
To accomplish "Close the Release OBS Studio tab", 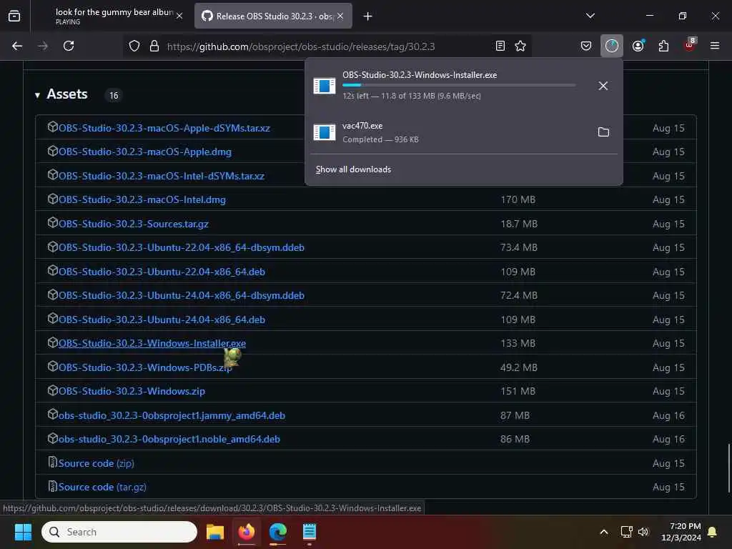I will (340, 16).
